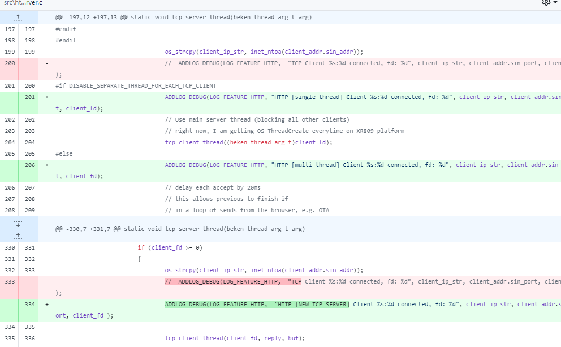The height and width of the screenshot is (347, 561).
Task: Click the minus marker on deleted line 333
Action: point(47,282)
